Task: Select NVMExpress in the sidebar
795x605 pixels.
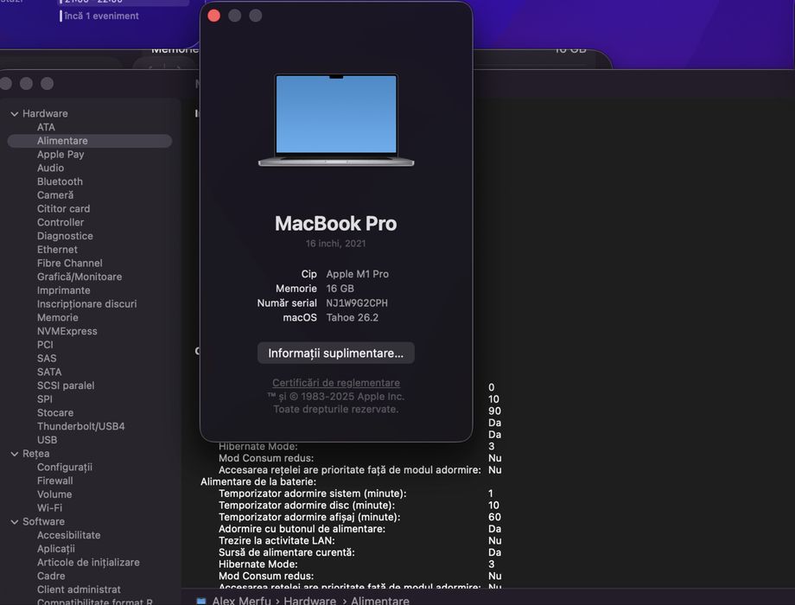Action: click(67, 332)
